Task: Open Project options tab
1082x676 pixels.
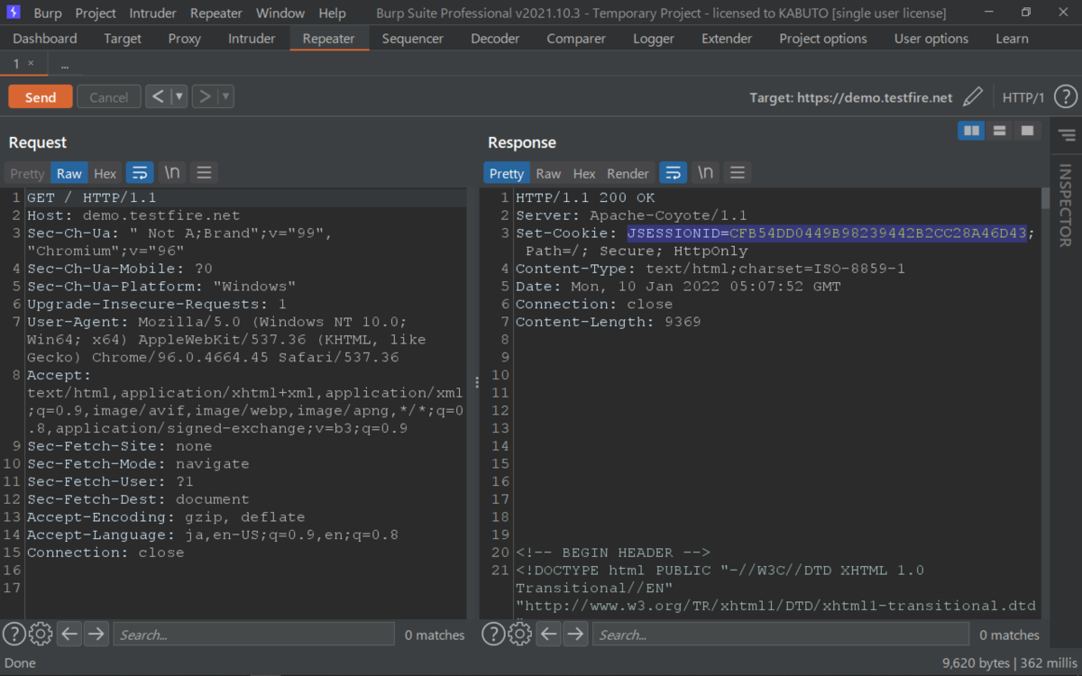Action: (x=823, y=39)
